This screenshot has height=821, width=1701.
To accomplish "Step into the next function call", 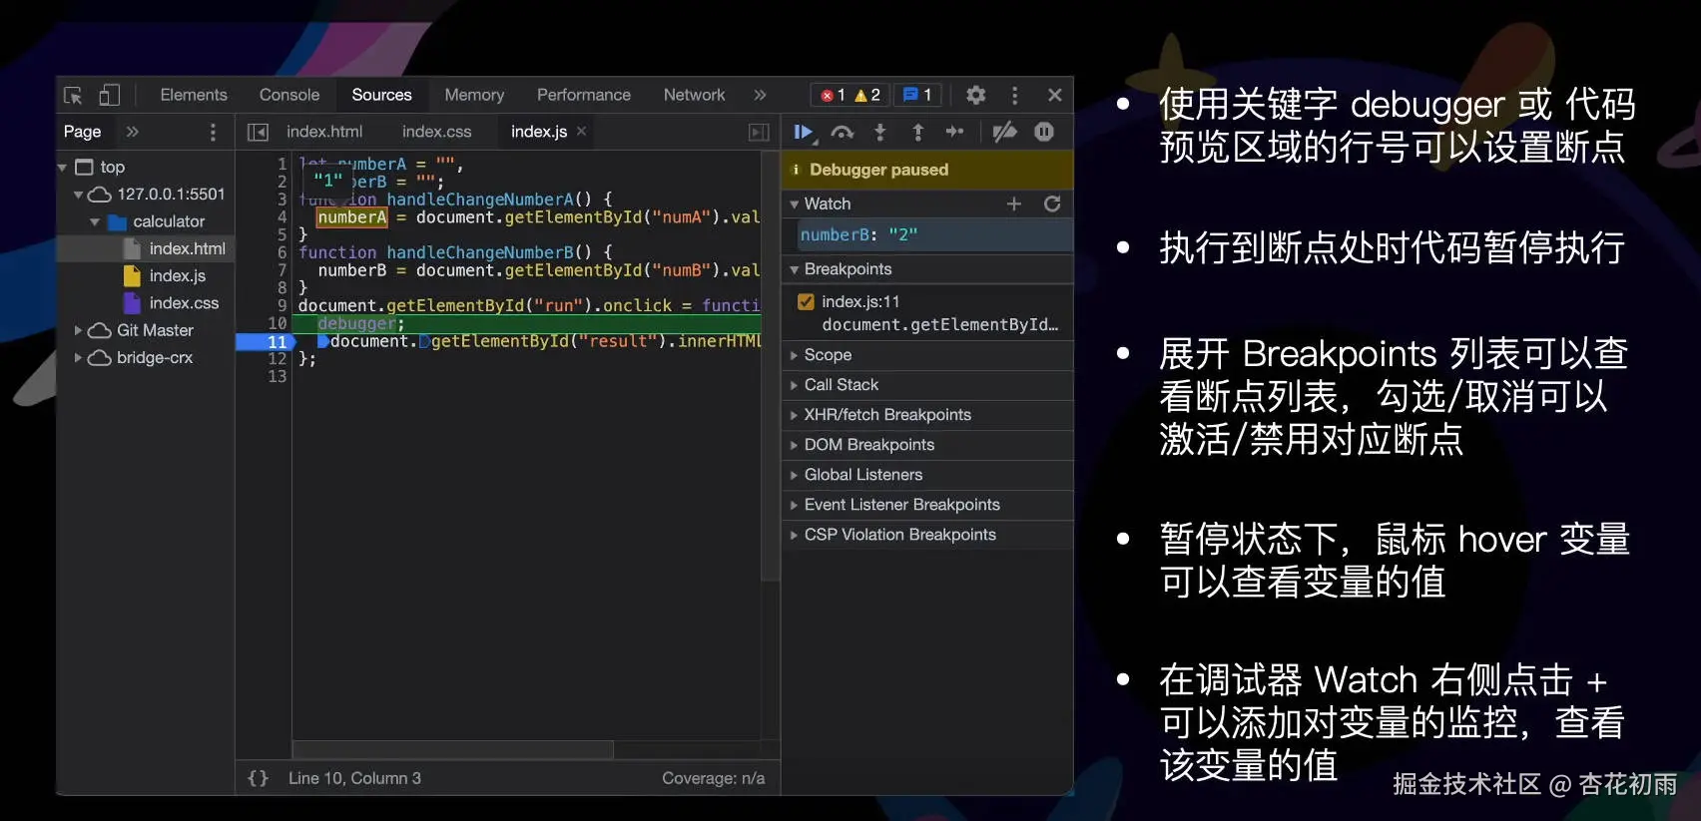I will (x=879, y=132).
